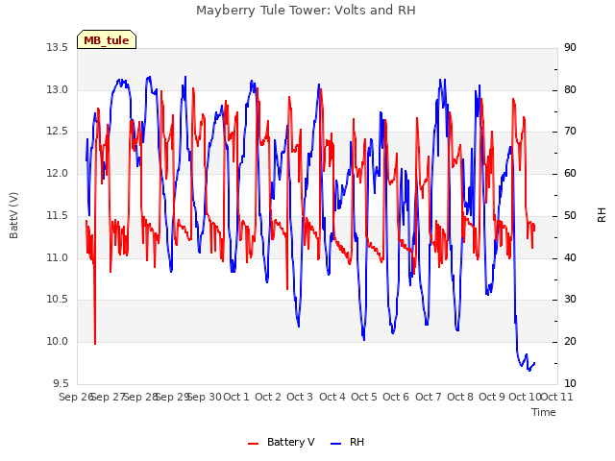Click the 50 right axis tick
615x461 pixels.
[x=570, y=215]
